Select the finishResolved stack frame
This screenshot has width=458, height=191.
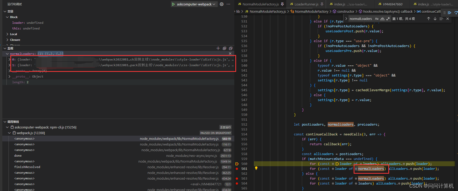(x=118, y=167)
